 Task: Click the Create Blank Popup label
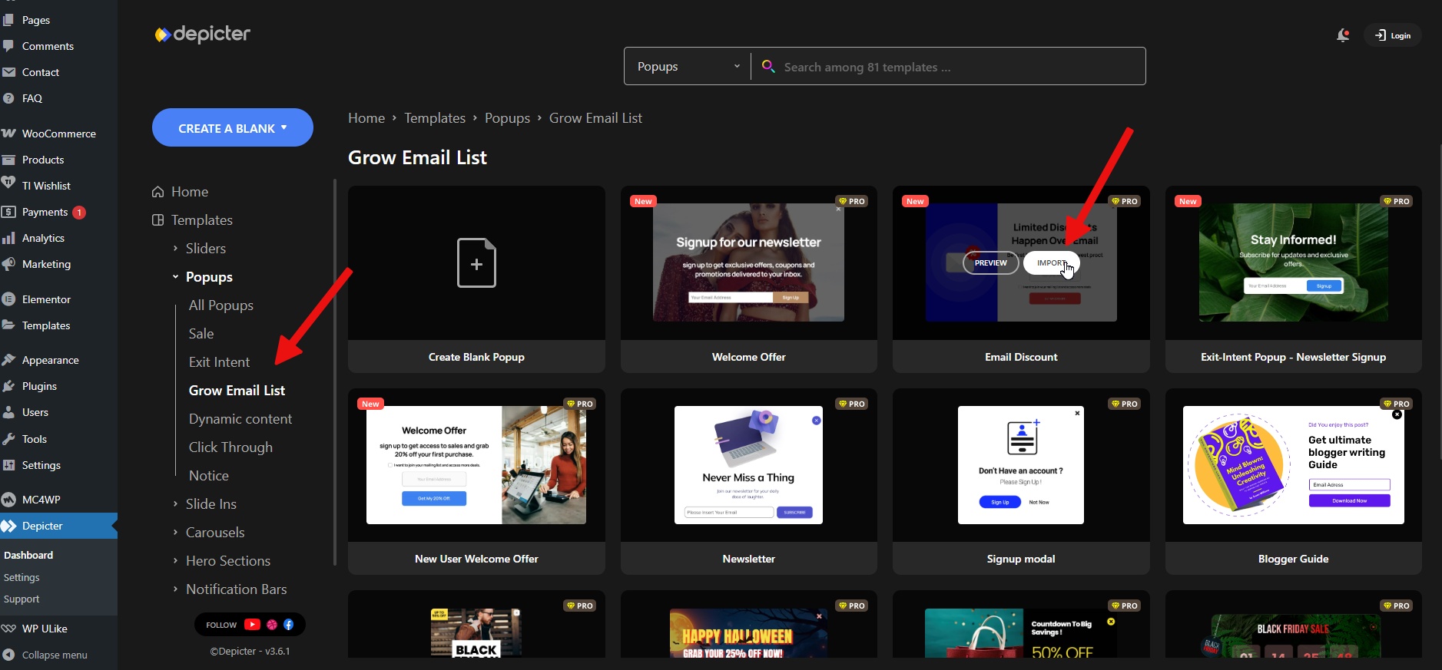tap(476, 357)
